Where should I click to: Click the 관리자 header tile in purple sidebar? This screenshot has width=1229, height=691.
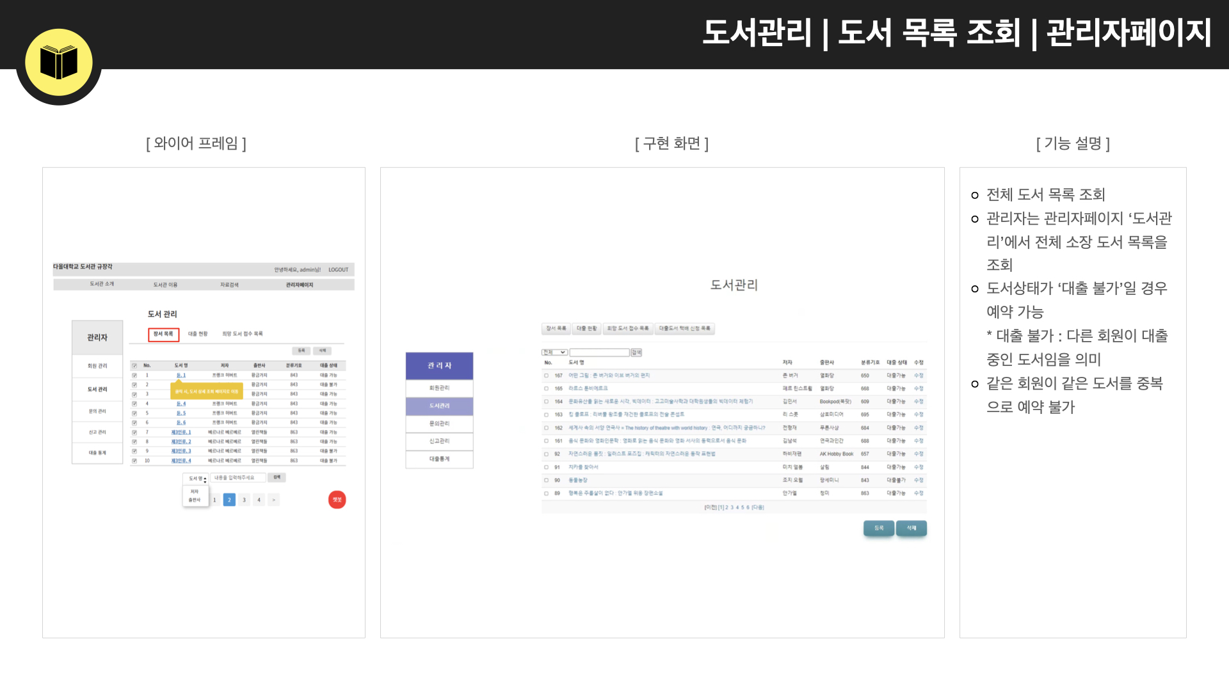pyautogui.click(x=439, y=365)
